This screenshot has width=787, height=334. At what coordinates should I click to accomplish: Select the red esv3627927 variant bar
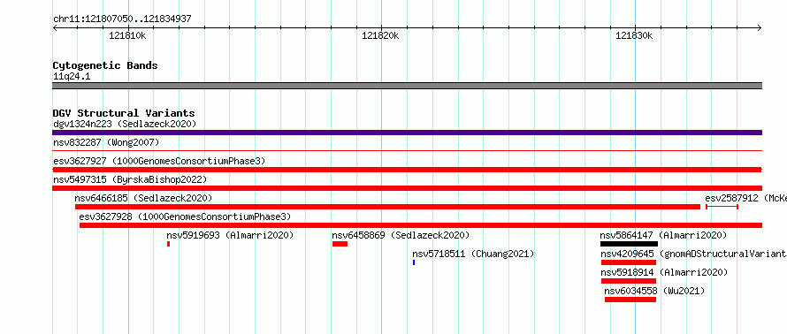coord(407,170)
